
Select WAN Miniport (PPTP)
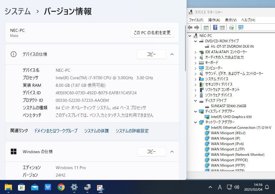(x=228, y=165)
